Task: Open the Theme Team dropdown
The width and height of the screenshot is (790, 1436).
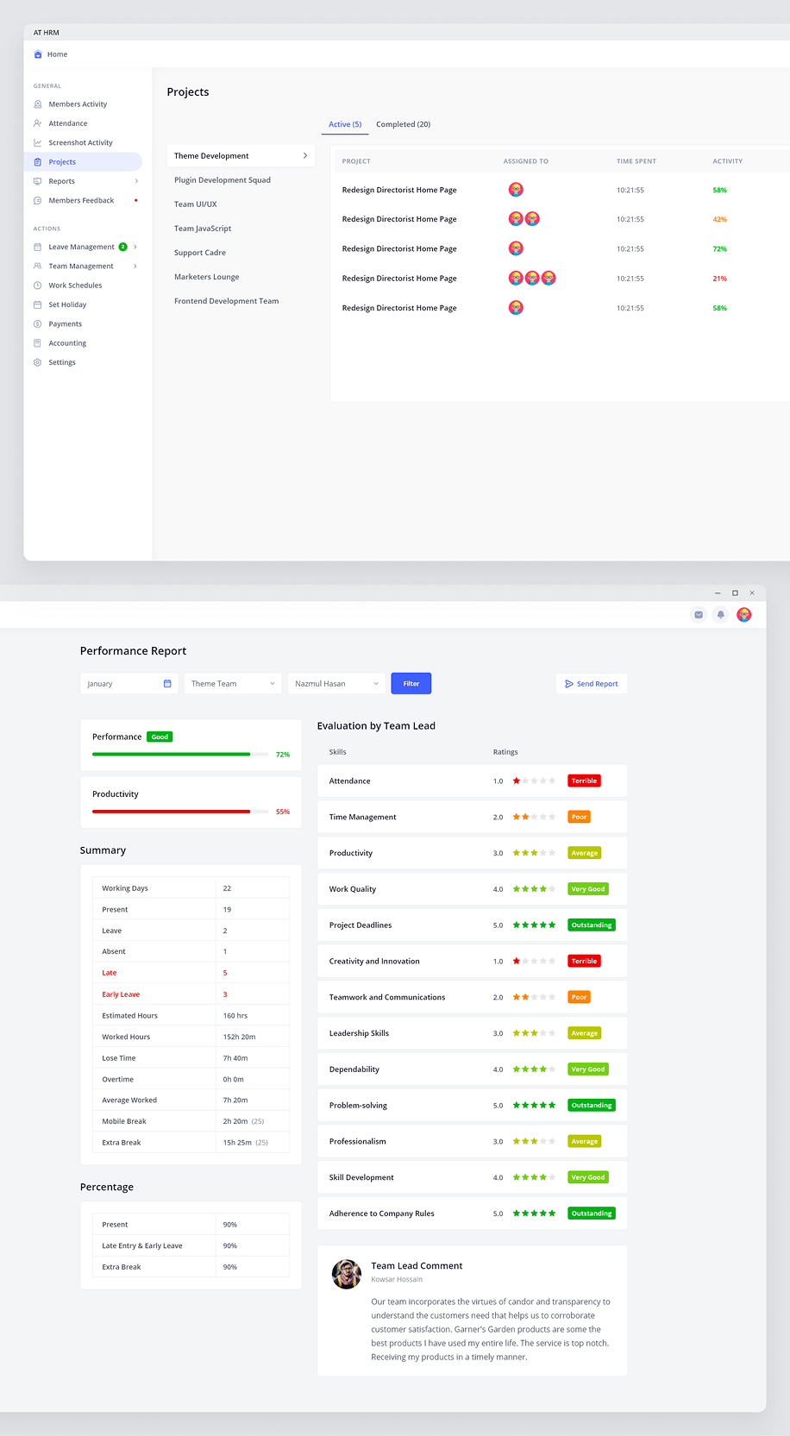Action: click(x=233, y=684)
